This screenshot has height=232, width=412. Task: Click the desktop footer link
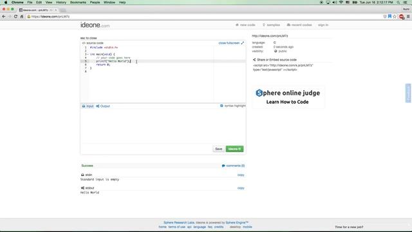tap(235, 227)
